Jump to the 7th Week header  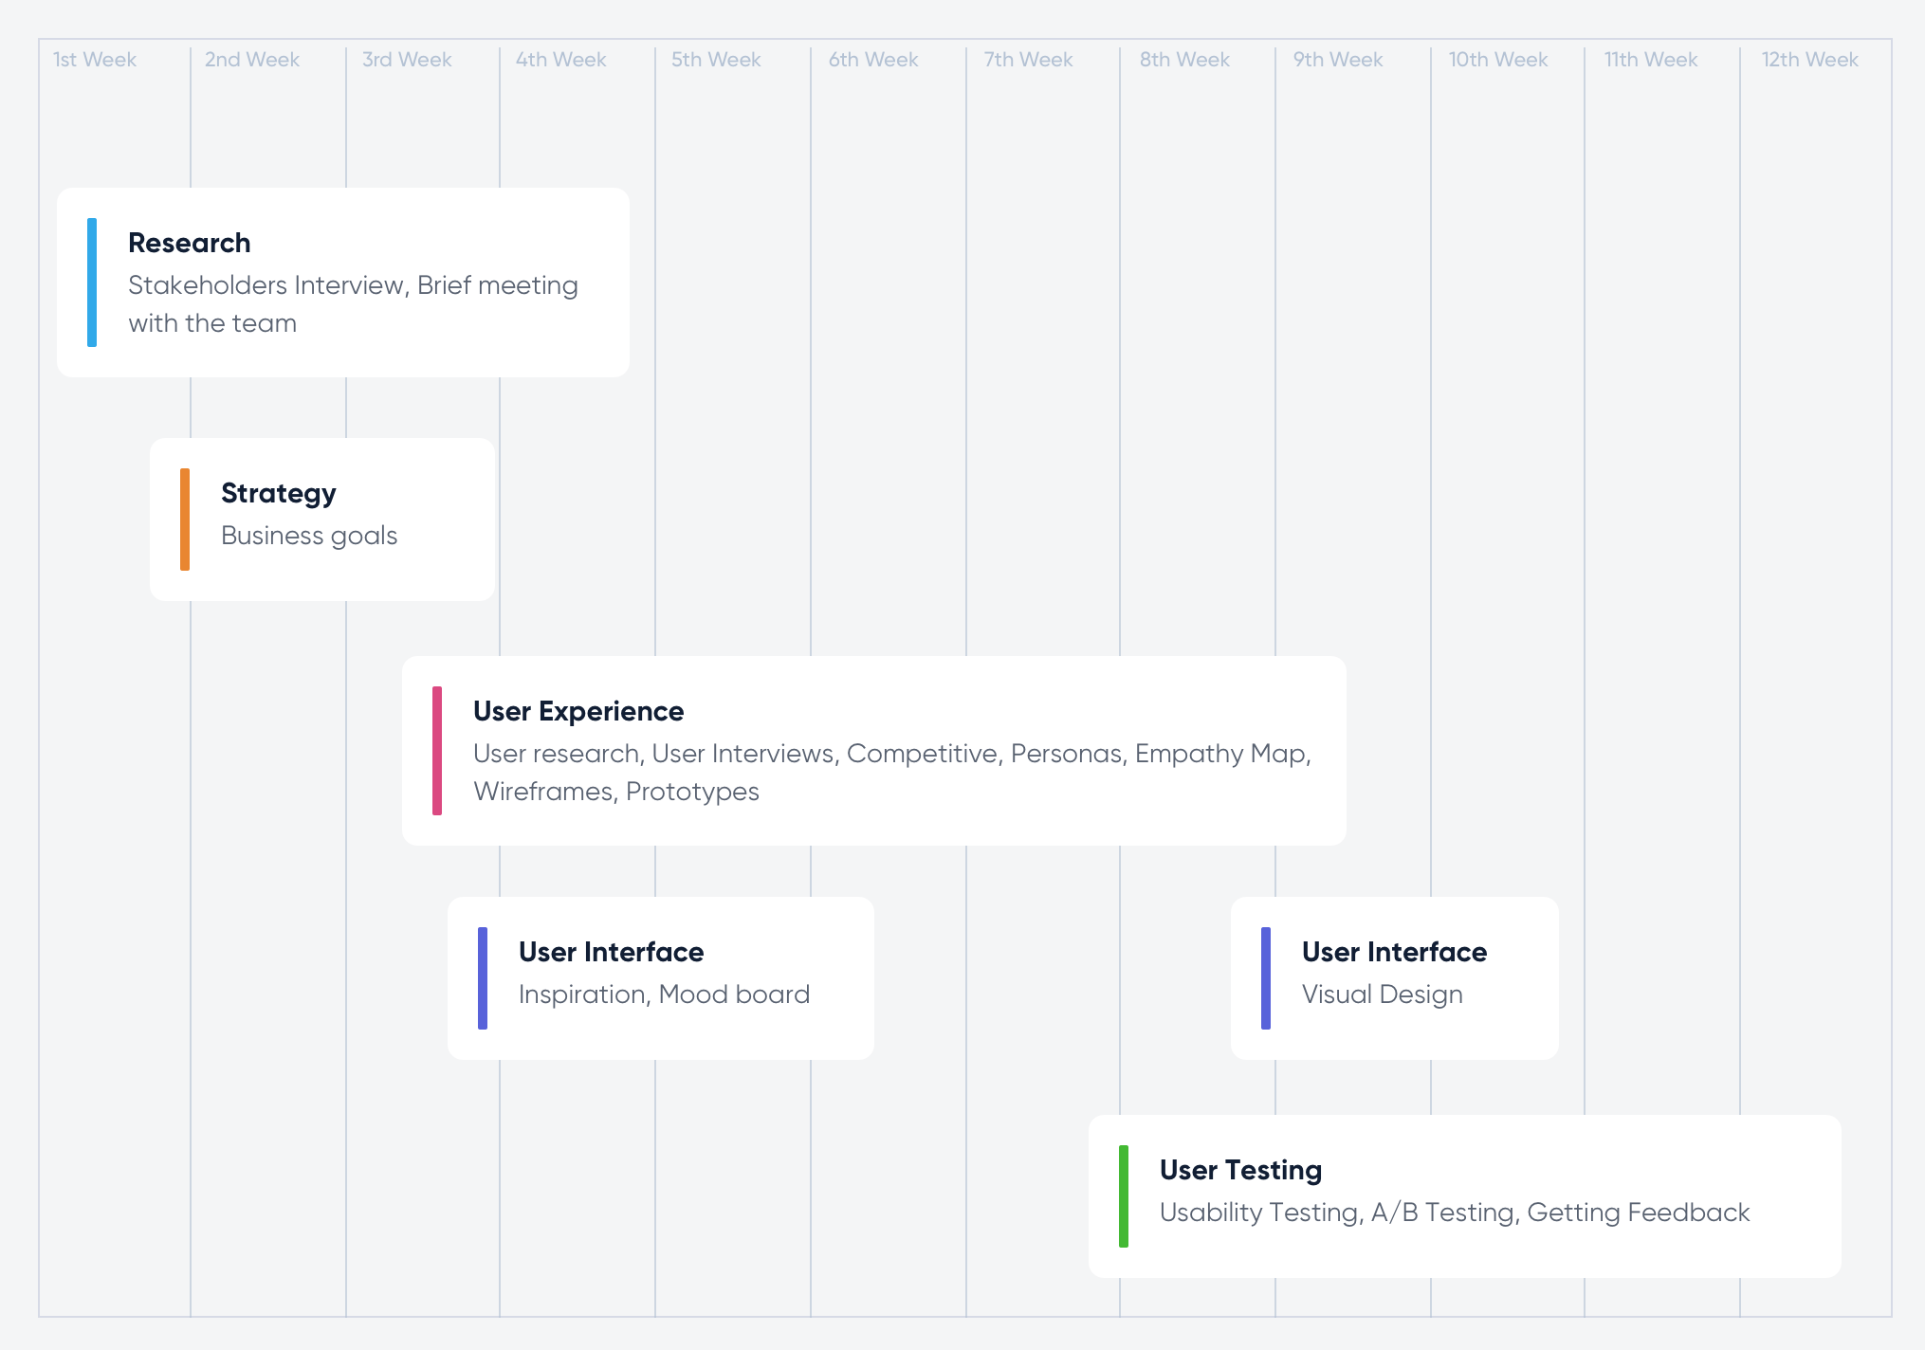(x=1028, y=60)
